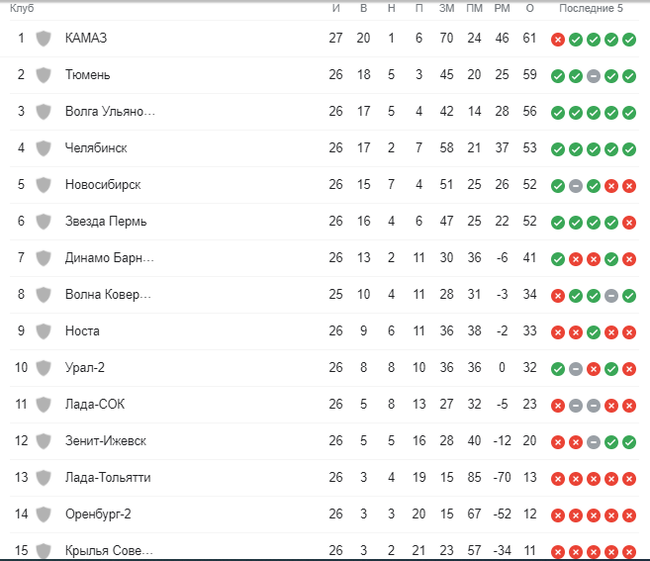Viewport: 650px width, 561px height.
Task: Click Тюмень's gray draw icon in last five
Action: coord(593,76)
